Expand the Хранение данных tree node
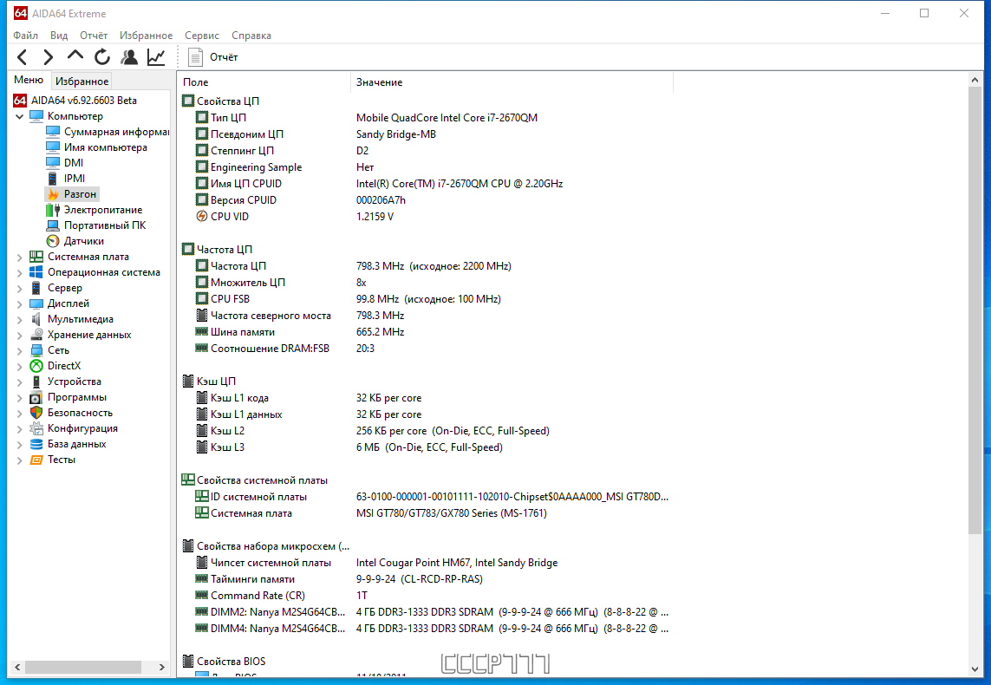 pos(19,335)
